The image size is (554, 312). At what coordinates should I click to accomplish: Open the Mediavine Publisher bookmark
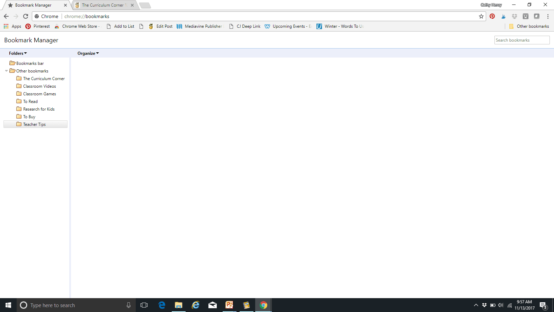pyautogui.click(x=200, y=26)
